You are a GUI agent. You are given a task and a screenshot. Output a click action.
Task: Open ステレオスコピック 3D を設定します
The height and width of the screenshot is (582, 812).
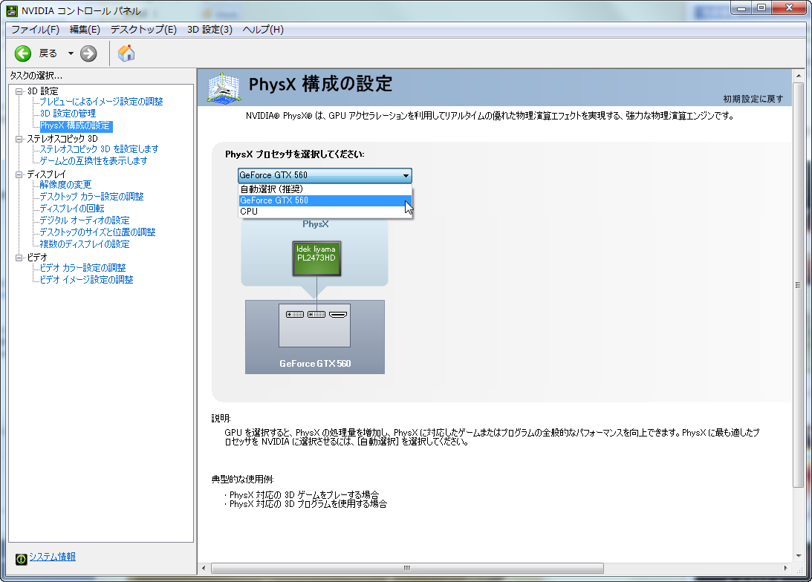click(x=100, y=149)
